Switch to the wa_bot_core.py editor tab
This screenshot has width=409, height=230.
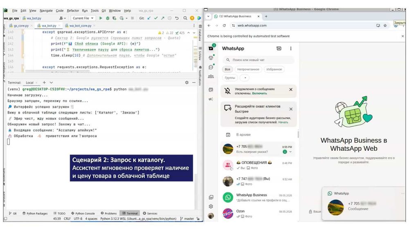coord(80,25)
